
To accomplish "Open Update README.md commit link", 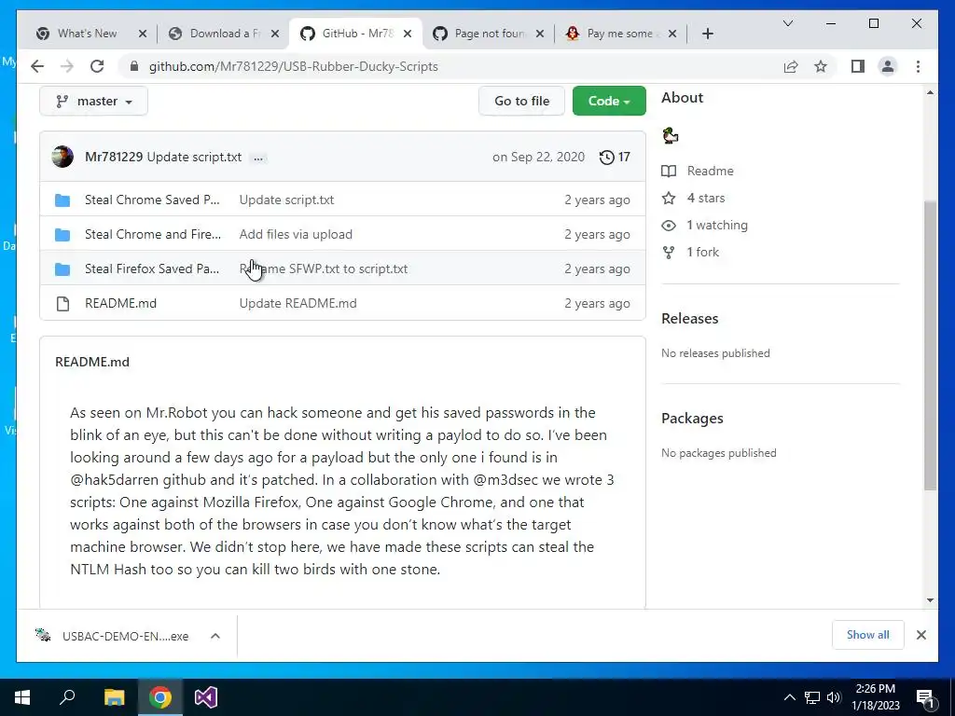I will pyautogui.click(x=298, y=303).
